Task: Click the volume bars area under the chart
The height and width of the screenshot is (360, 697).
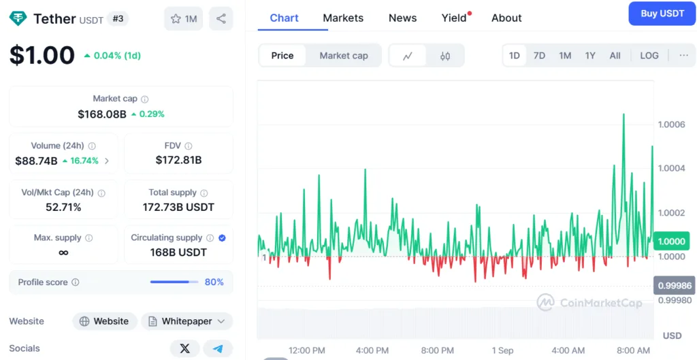Action: coord(455,323)
